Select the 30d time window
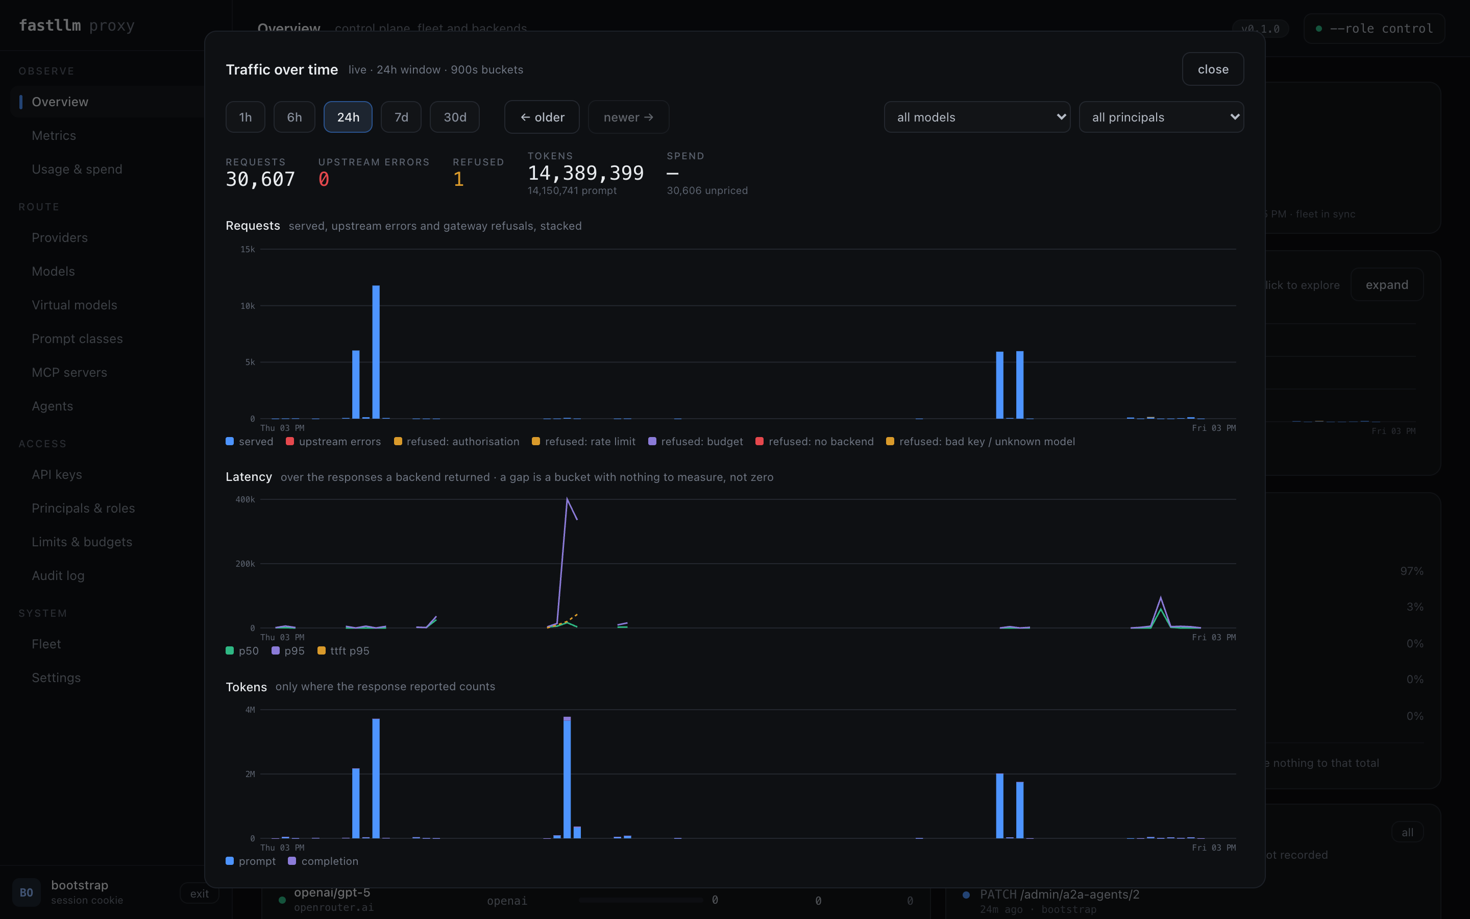 (x=455, y=117)
